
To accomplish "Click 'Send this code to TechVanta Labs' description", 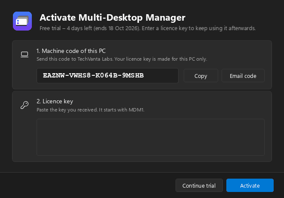I will 122,59.
